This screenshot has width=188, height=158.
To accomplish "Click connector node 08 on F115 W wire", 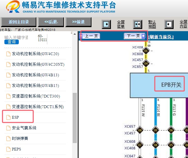I will (x=140, y=130).
